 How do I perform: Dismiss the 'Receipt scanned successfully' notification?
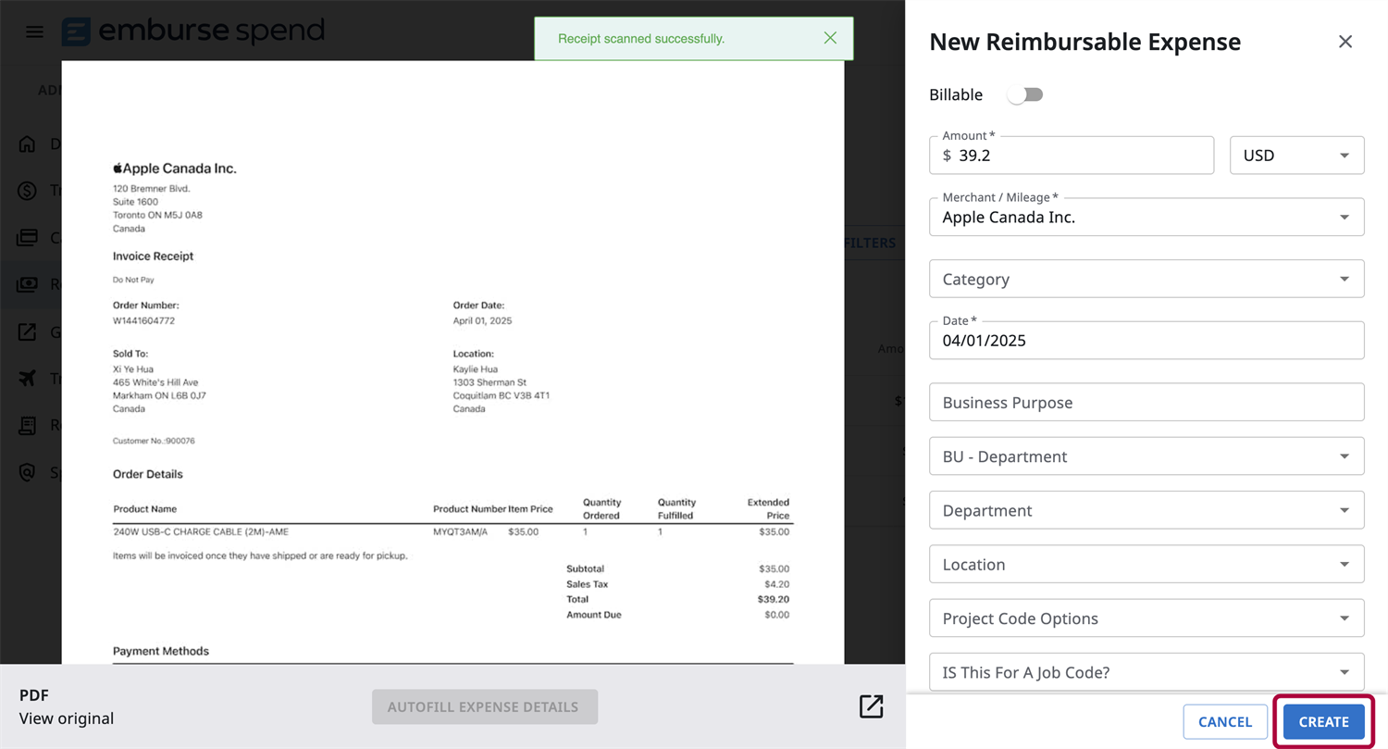click(830, 38)
